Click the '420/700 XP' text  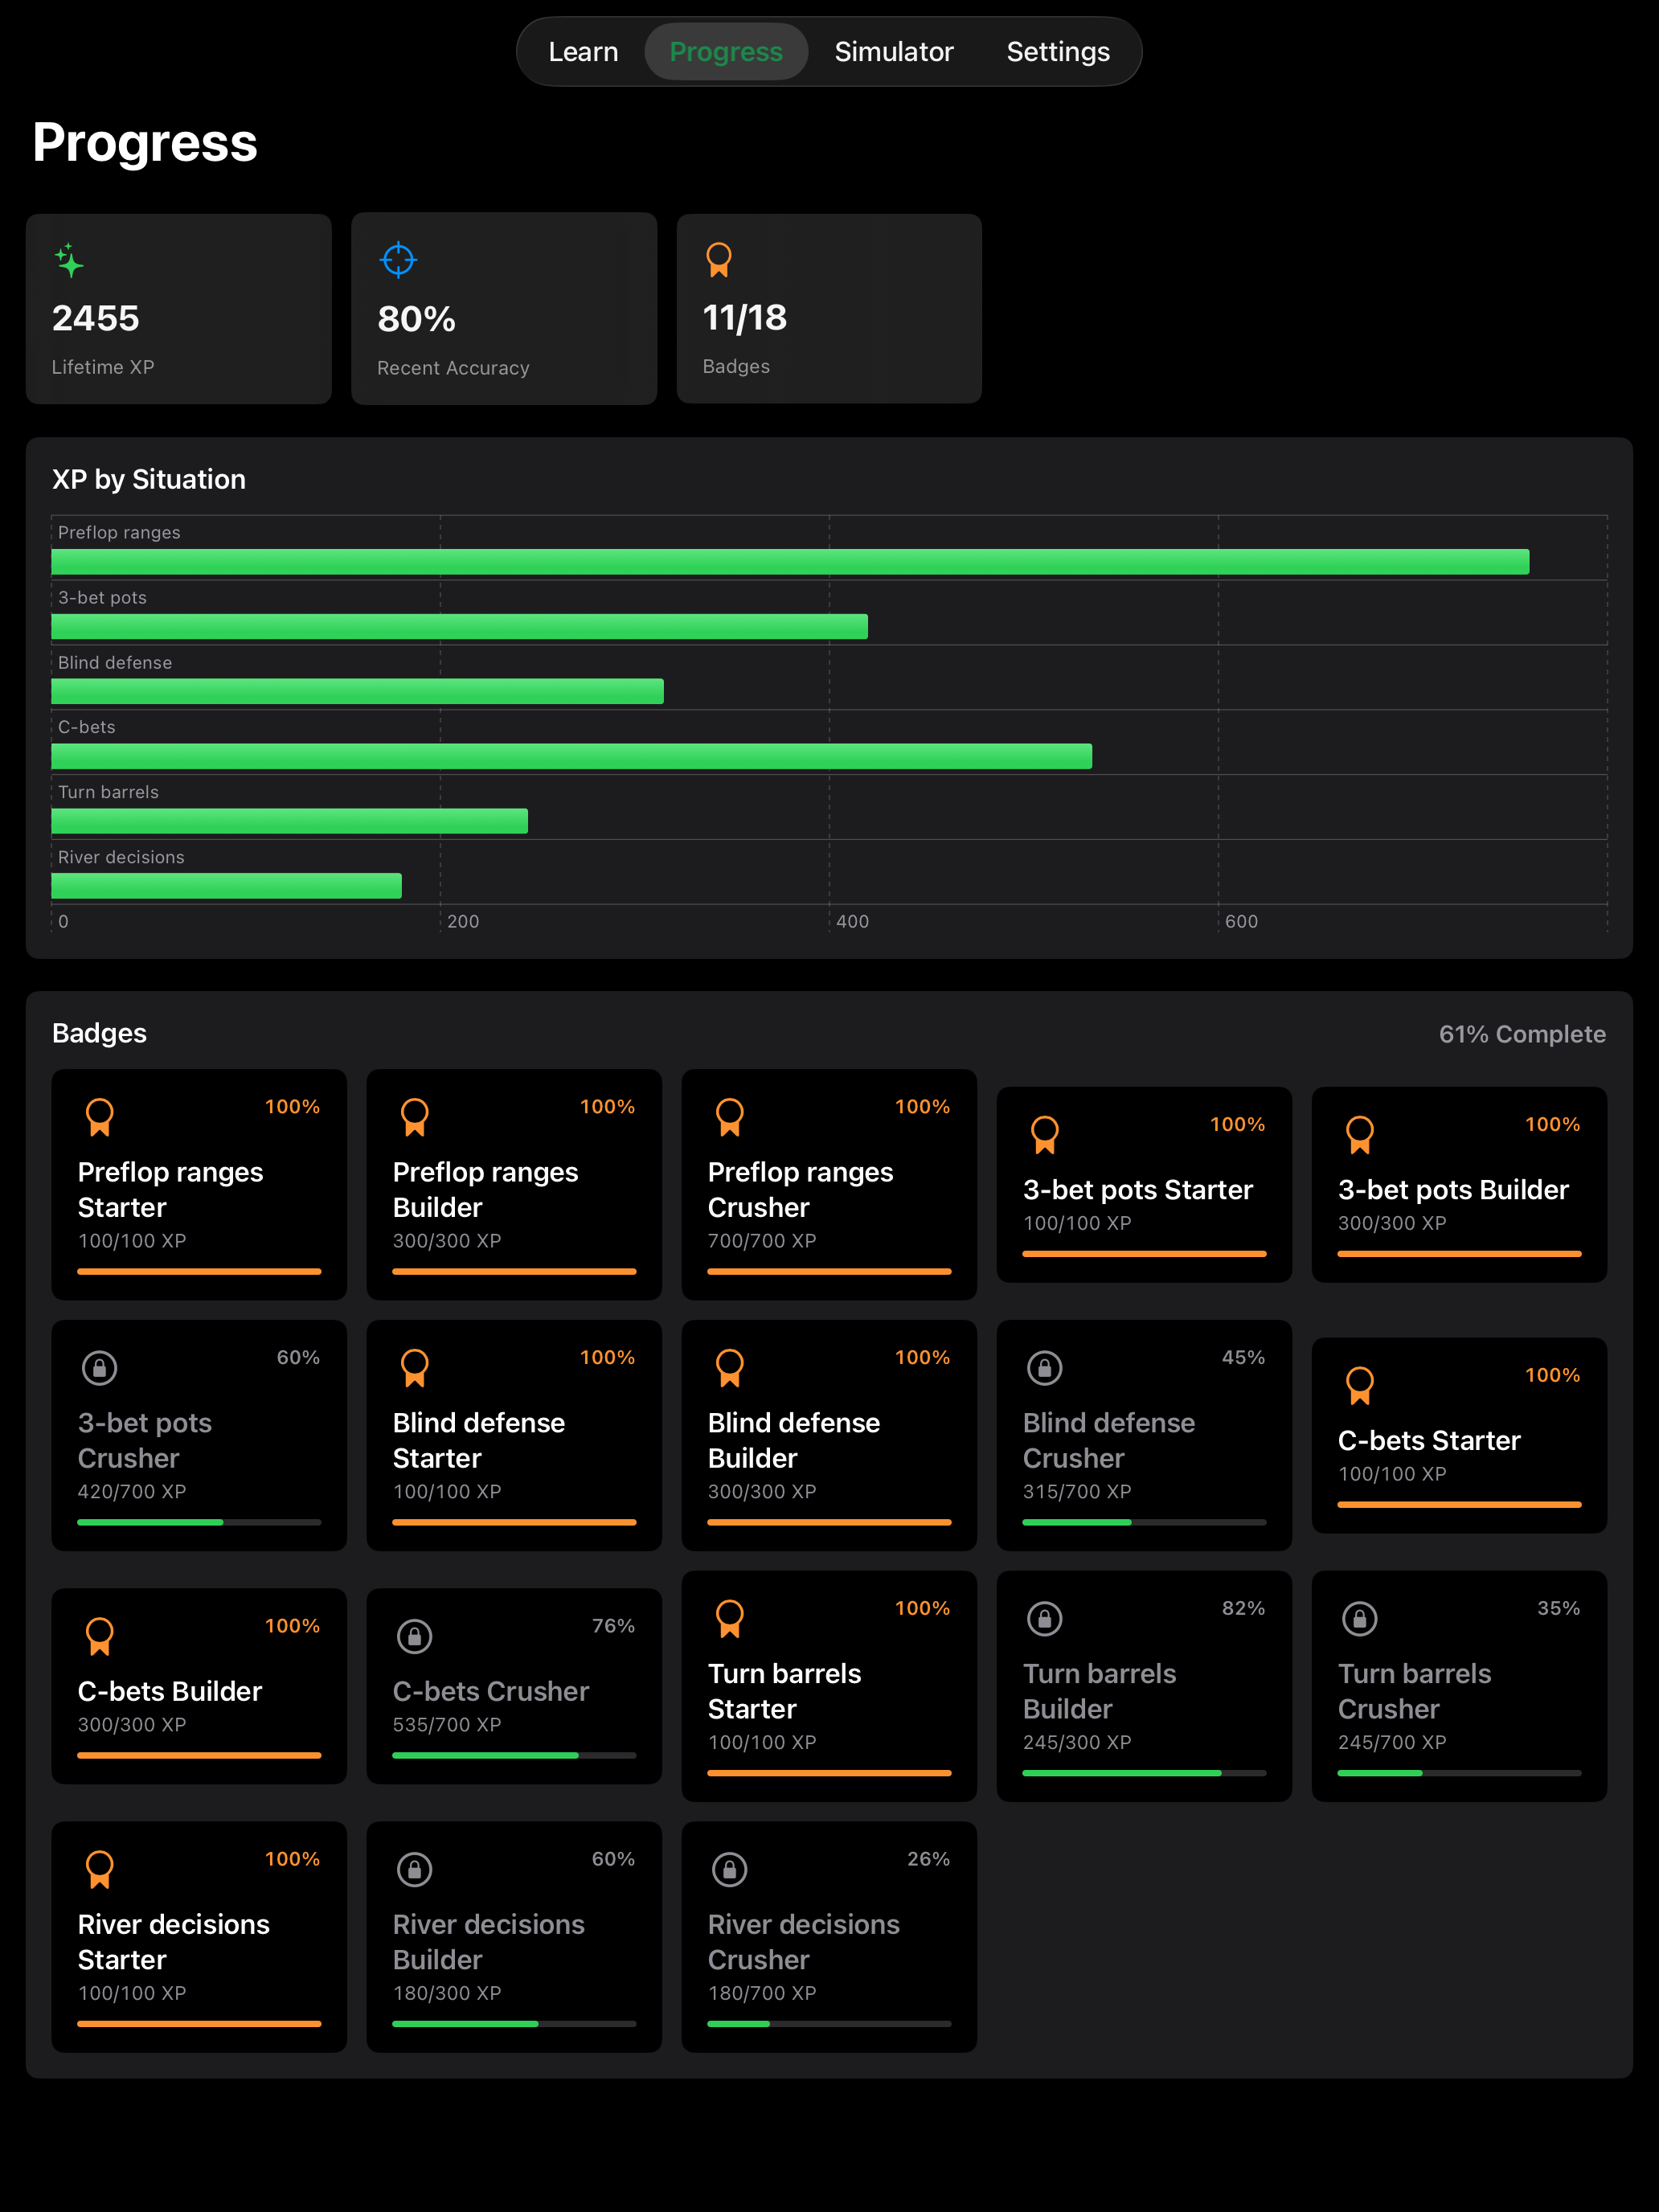tap(132, 1491)
